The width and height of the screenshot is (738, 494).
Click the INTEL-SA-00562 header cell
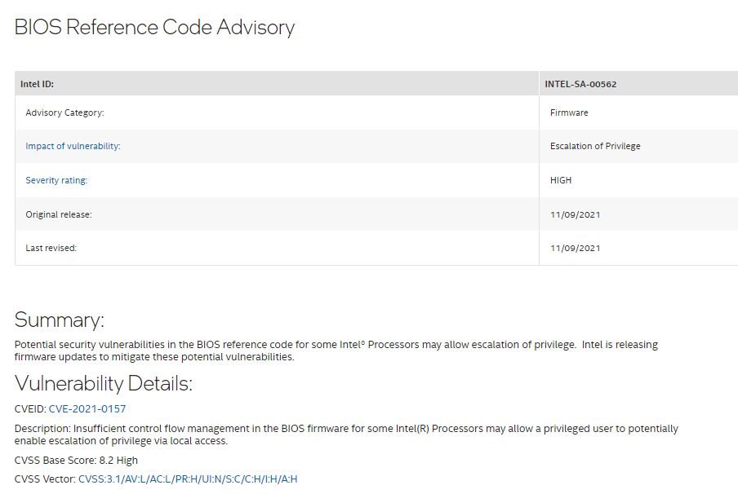tap(580, 84)
